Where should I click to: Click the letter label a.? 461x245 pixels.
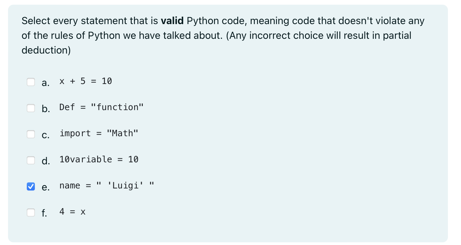(46, 83)
